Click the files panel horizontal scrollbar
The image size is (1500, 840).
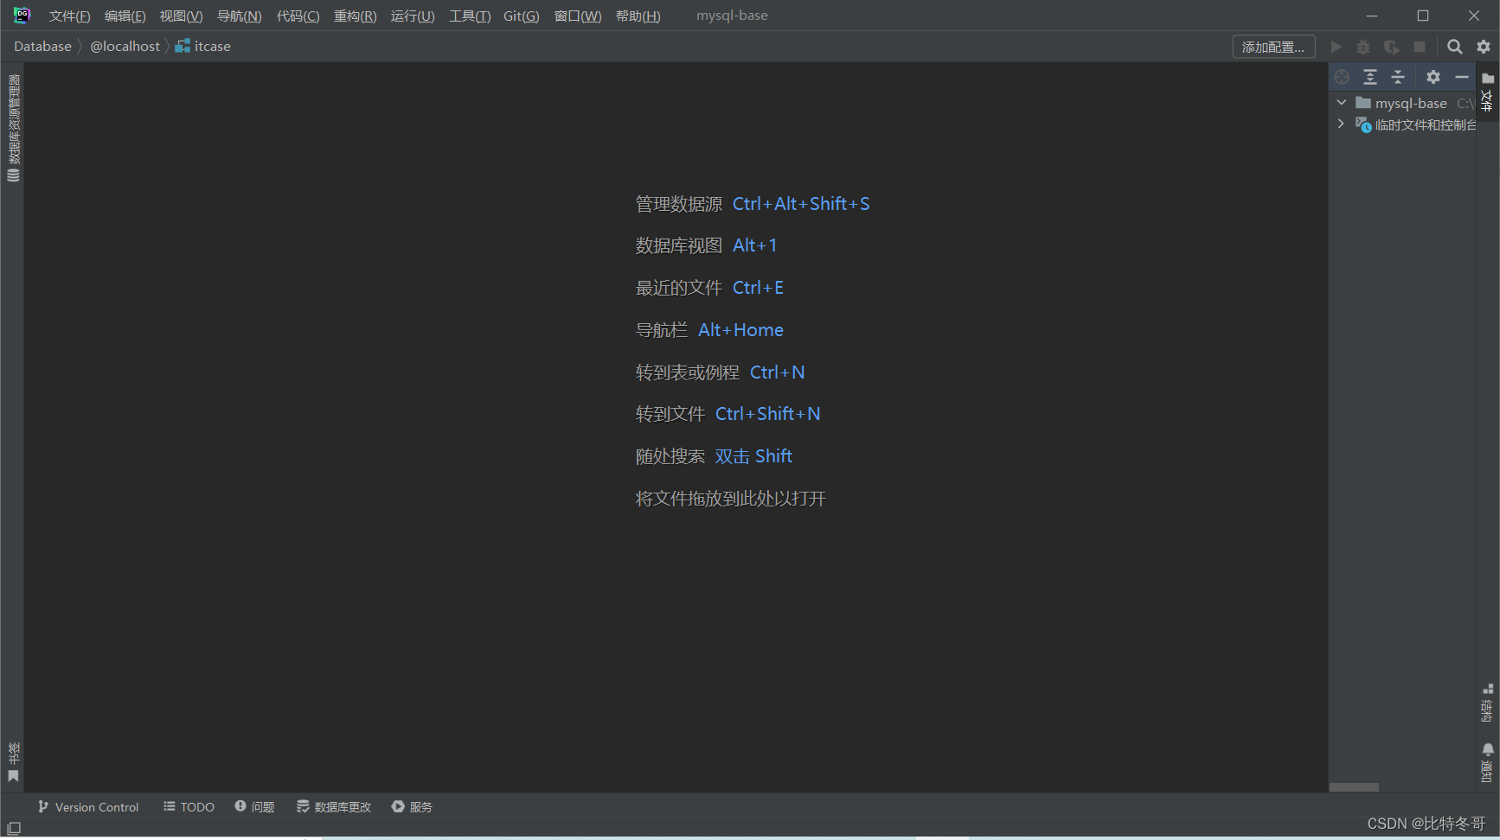[1354, 787]
